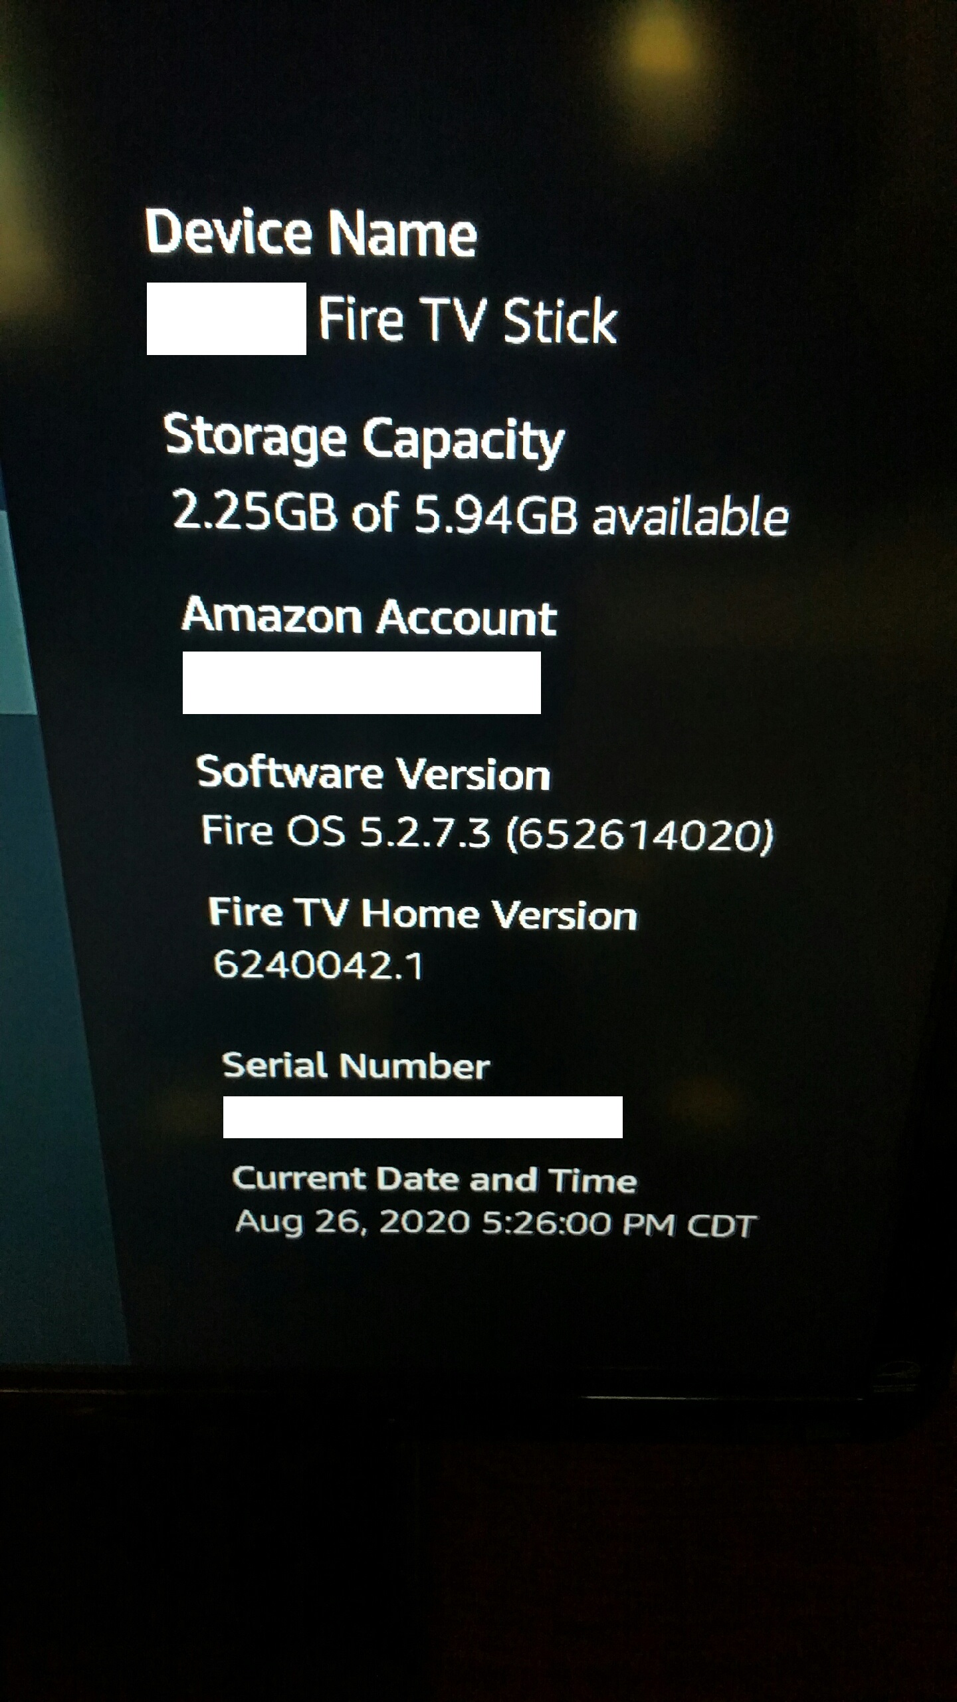Viewport: 957px width, 1702px height.
Task: Click the Fire TV Stick device name text
Action: pyautogui.click(x=468, y=320)
